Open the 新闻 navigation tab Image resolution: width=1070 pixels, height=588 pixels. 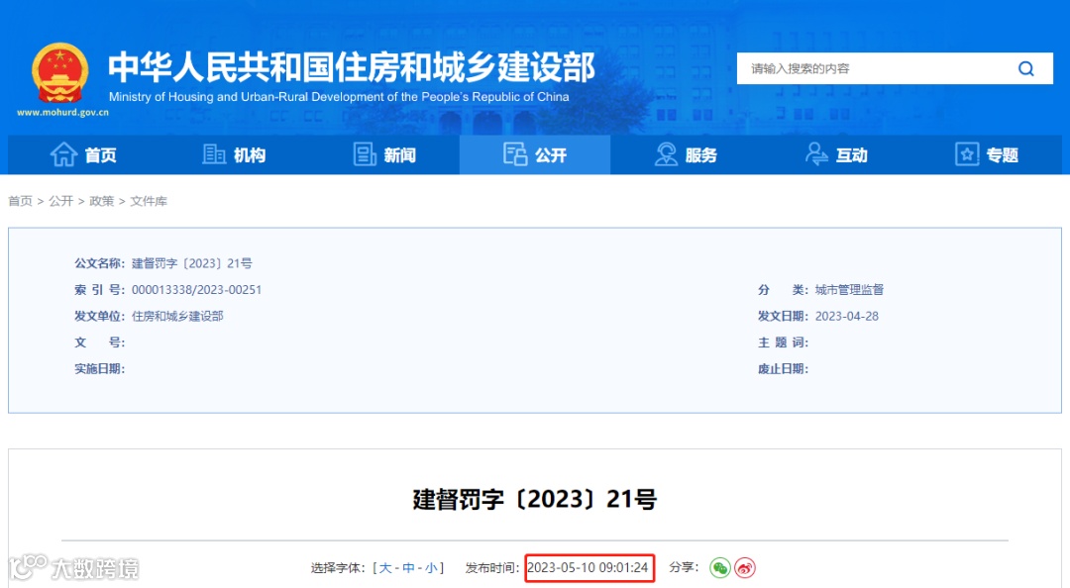click(384, 154)
